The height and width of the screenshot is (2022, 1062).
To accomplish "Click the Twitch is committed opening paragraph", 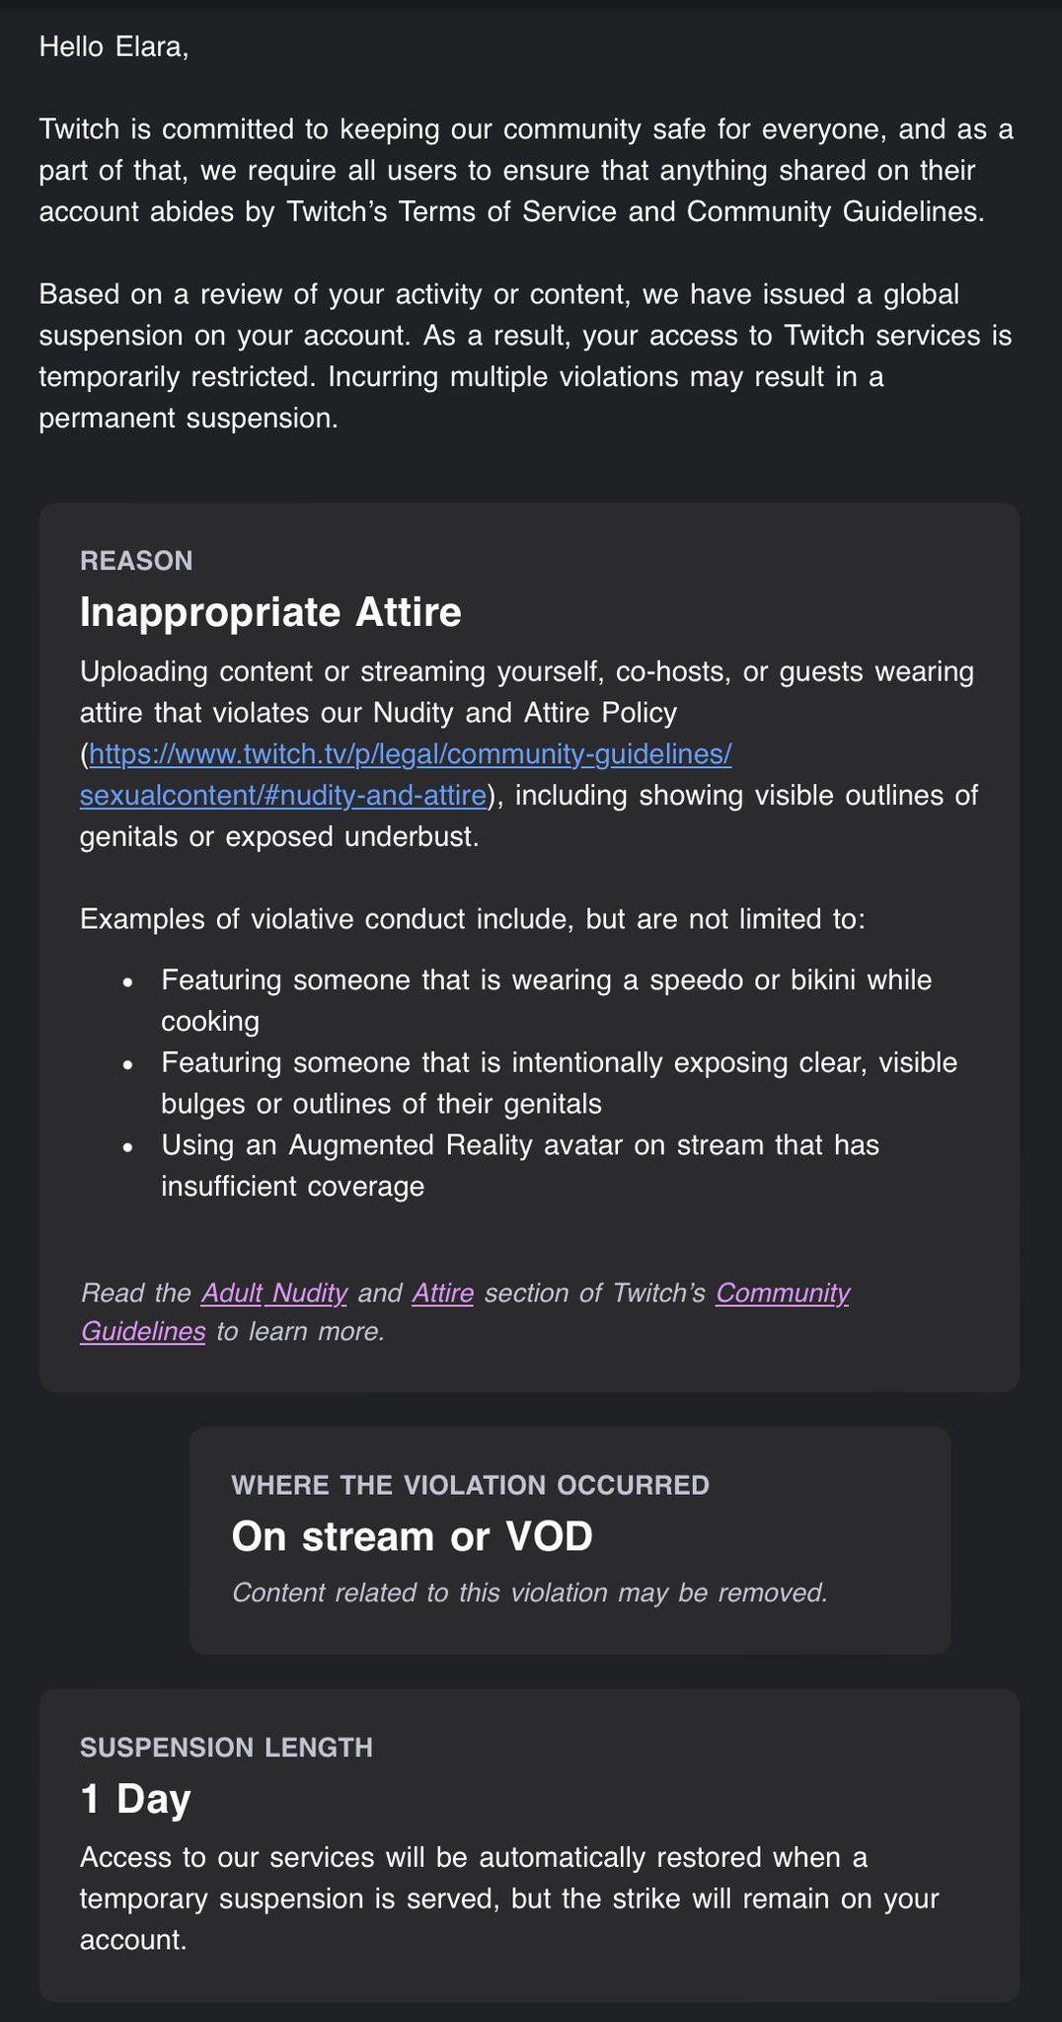I will coord(525,170).
